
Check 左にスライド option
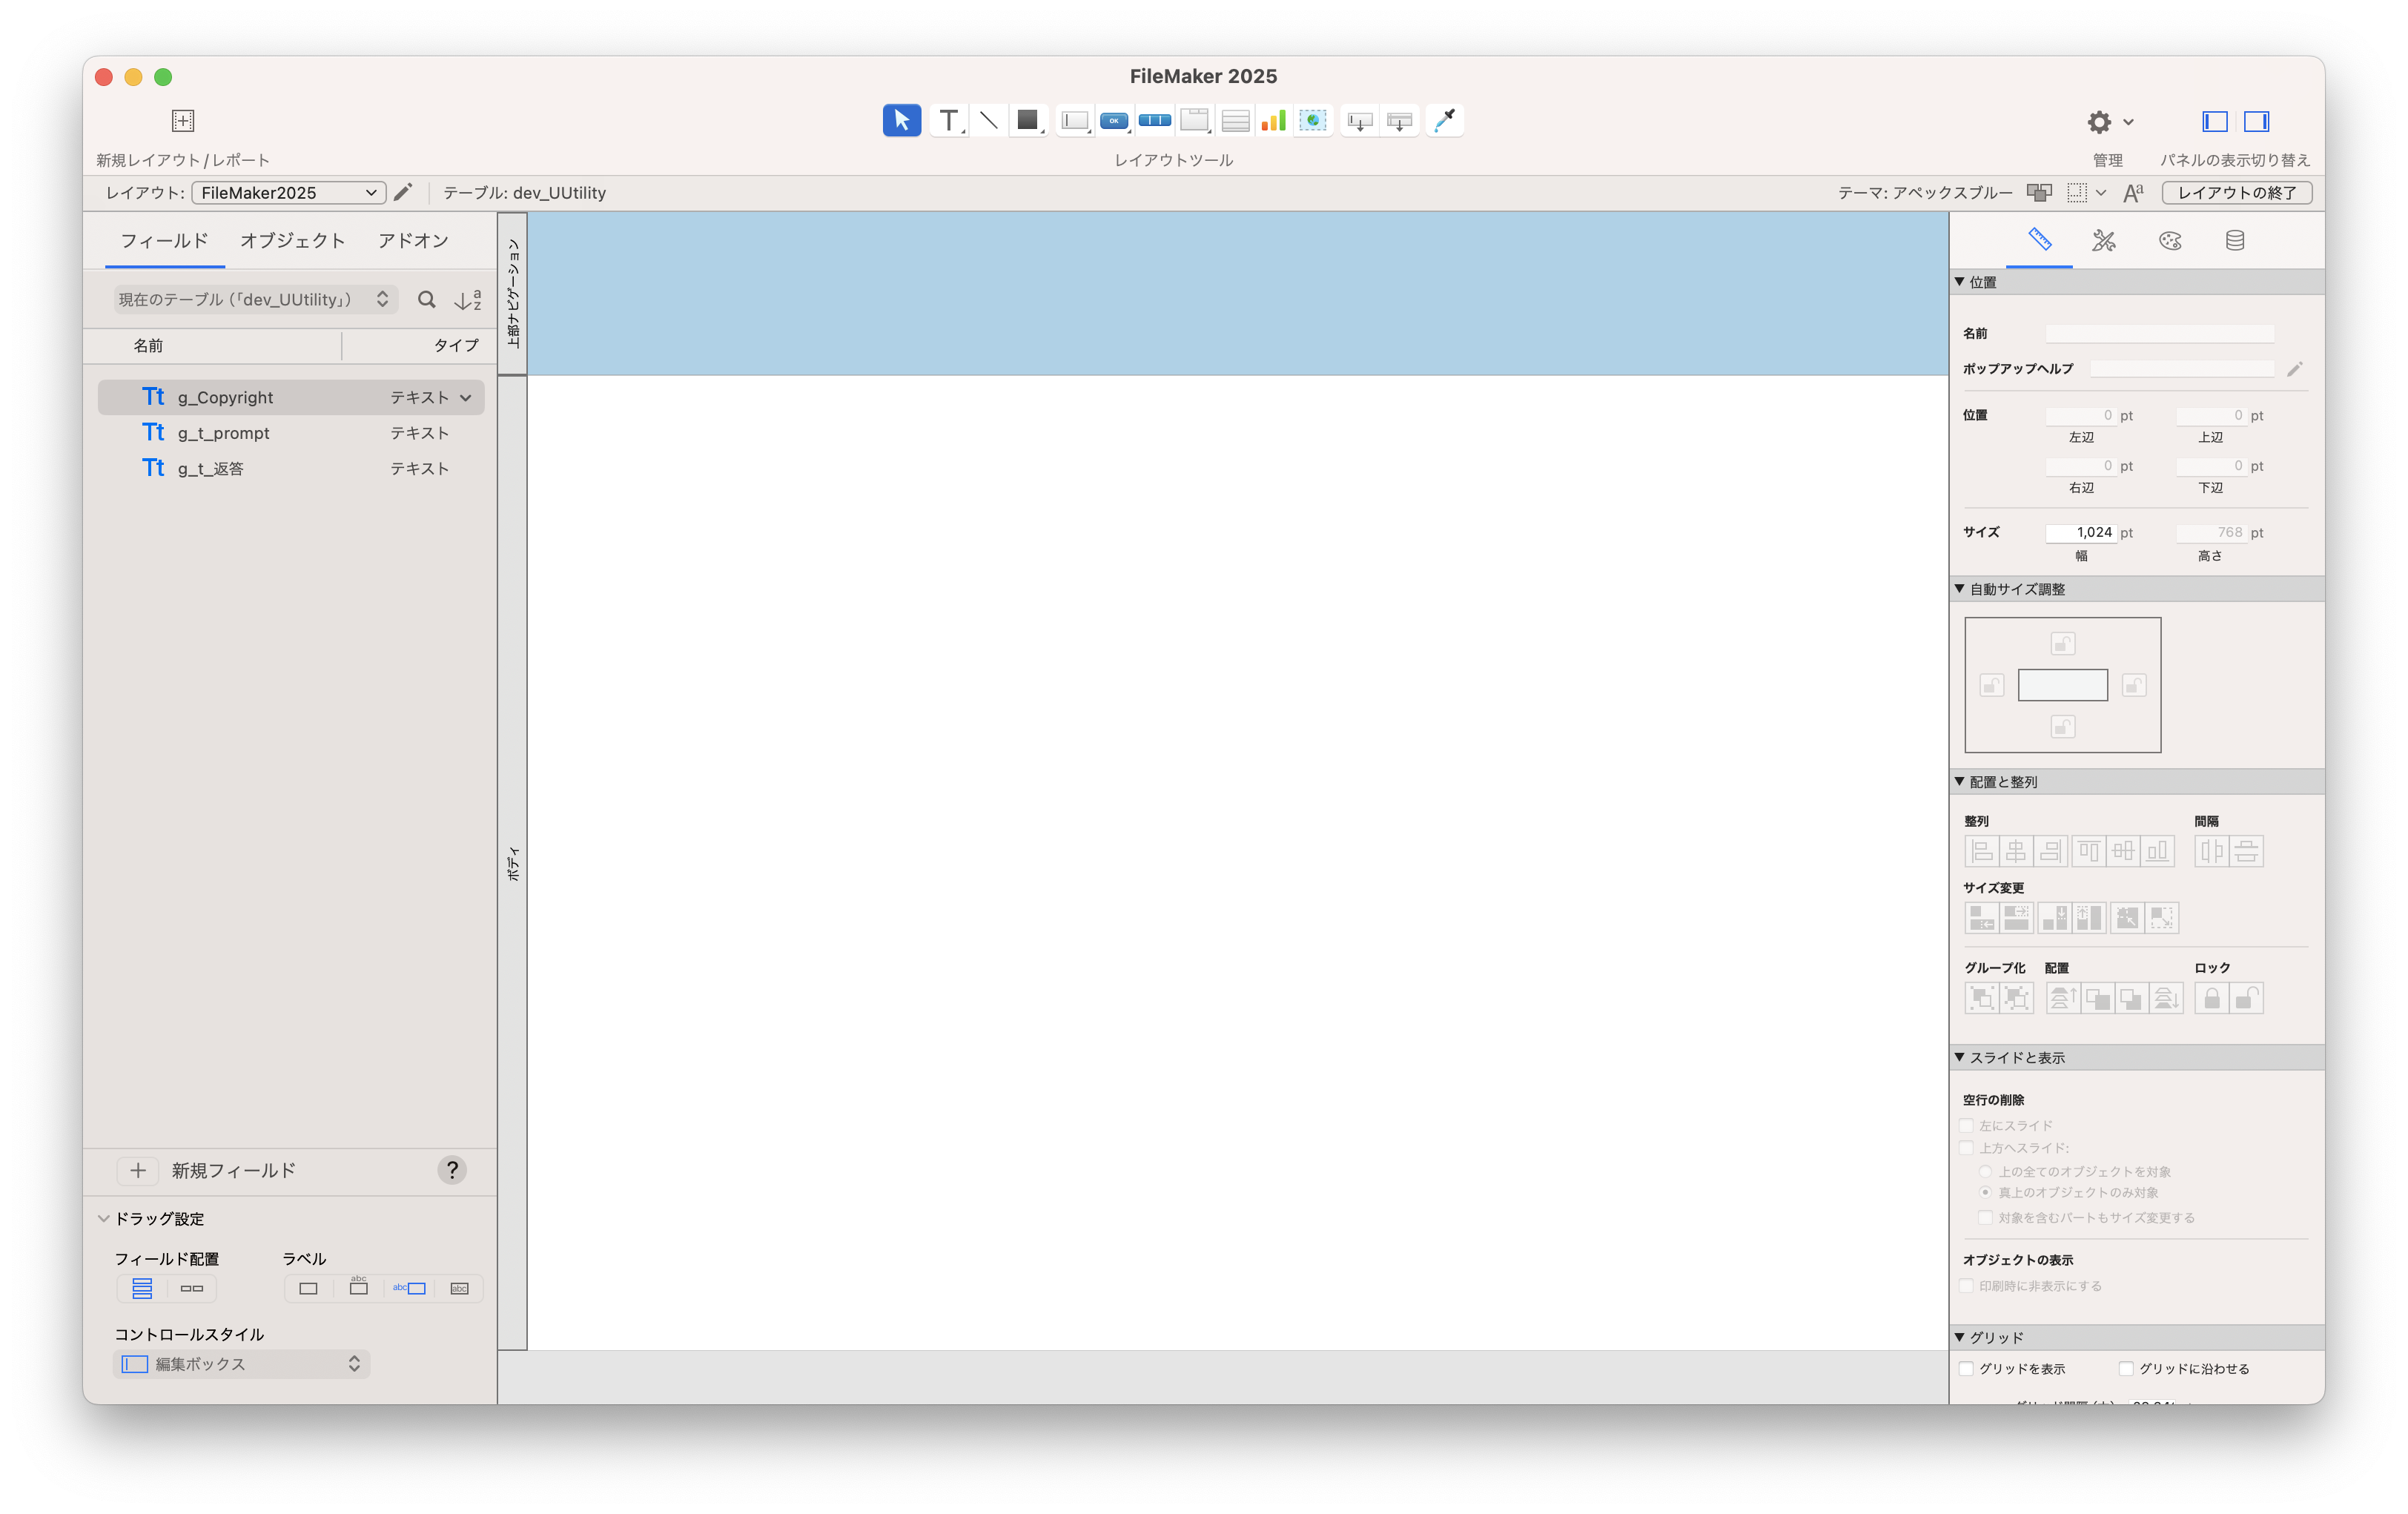tap(1966, 1125)
